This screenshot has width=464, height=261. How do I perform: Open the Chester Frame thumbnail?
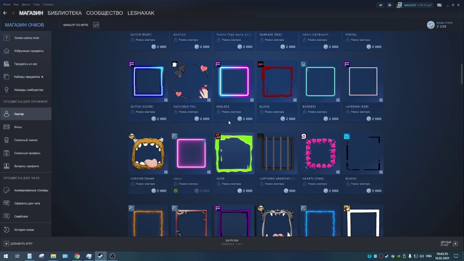click(148, 153)
